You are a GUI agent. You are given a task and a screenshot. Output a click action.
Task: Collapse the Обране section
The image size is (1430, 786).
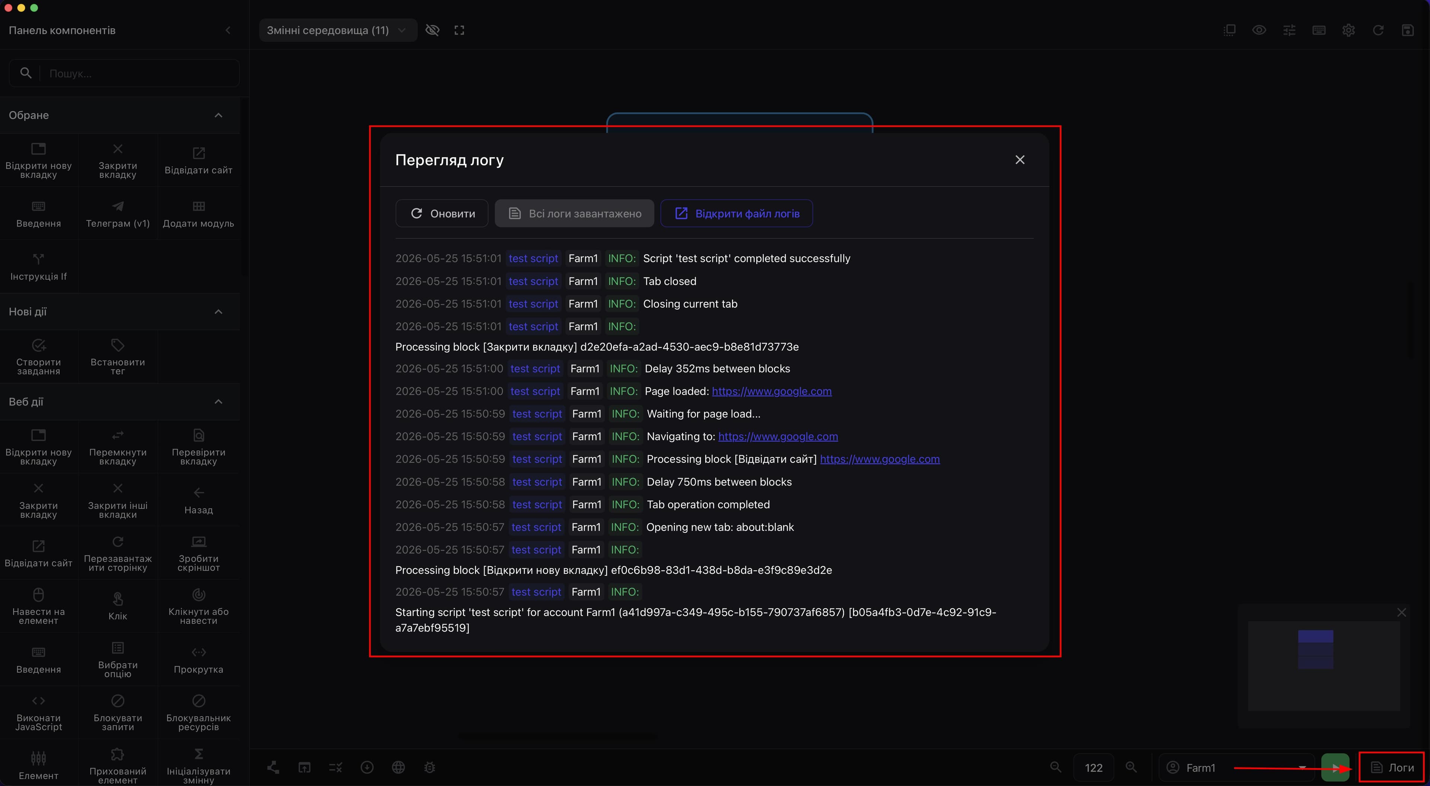pyautogui.click(x=219, y=115)
